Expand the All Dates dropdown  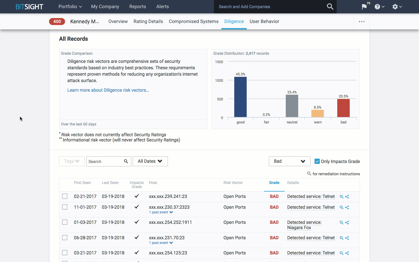[x=150, y=161]
